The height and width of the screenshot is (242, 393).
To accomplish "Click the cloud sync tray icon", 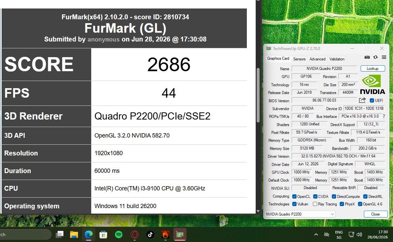I will pyautogui.click(x=326, y=234).
